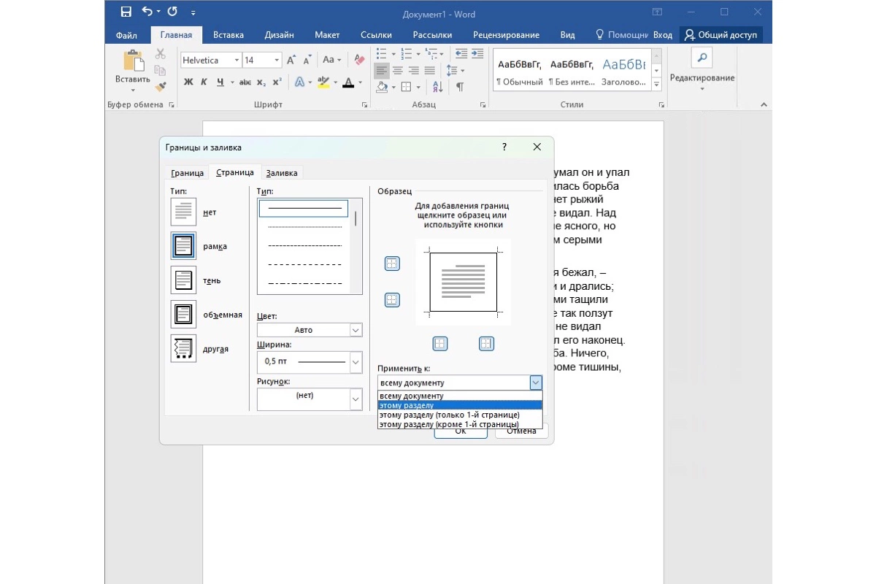The image size is (876, 584).
Task: Open the Text Effects glowing A icon
Action: pos(299,82)
